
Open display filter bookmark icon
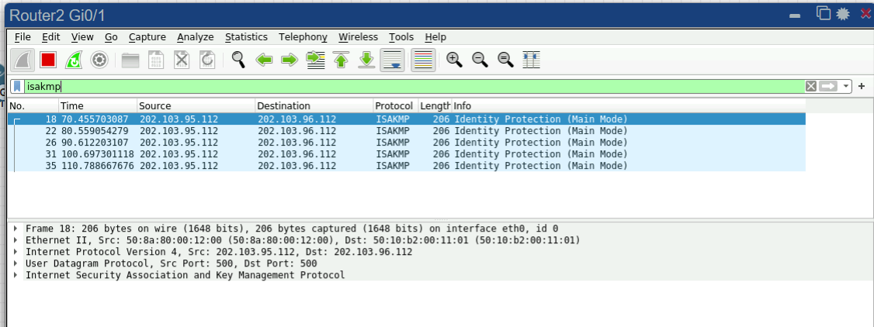click(x=17, y=86)
